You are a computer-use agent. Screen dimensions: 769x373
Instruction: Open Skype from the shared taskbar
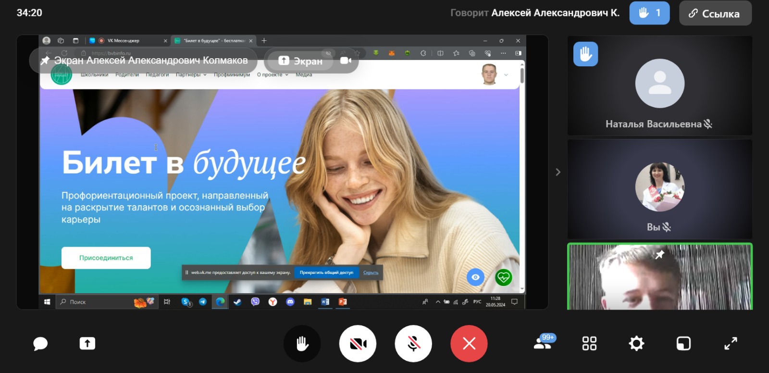[186, 302]
